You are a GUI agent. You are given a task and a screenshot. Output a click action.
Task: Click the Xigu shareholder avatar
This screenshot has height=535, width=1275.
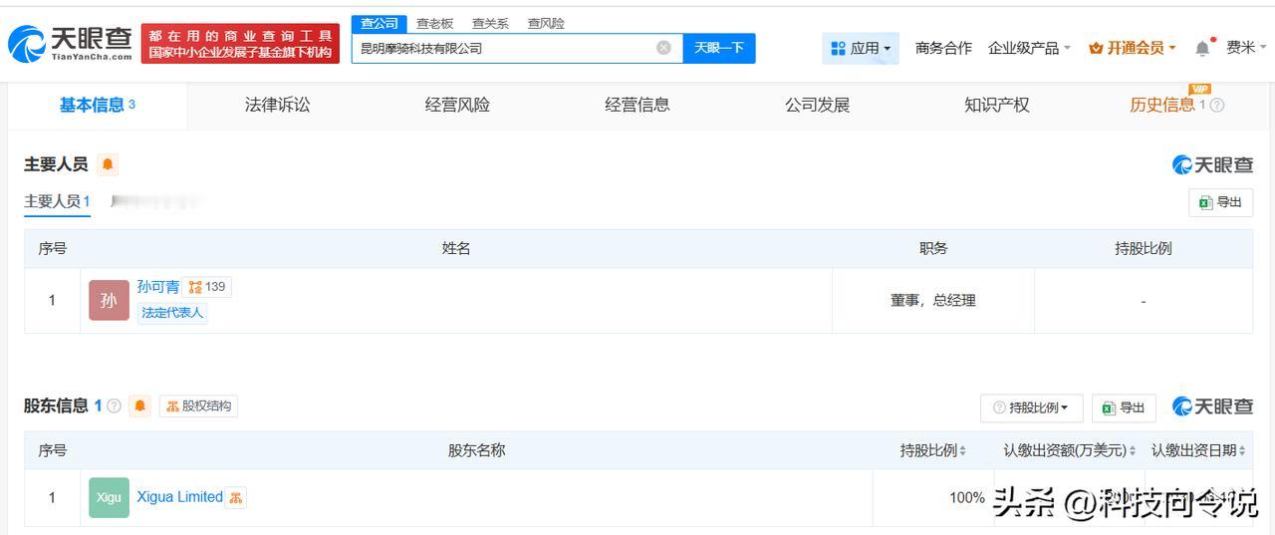[x=109, y=497]
